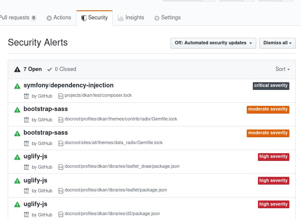Viewport: 301px width, 219px height.
Task: Open uglify-js alert for libraries/leaflet/package.json
Action: tap(35, 180)
